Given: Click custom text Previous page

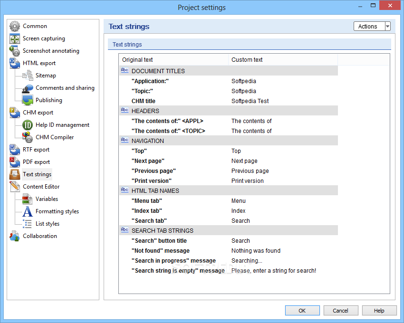Looking at the screenshot, I should [x=250, y=171].
